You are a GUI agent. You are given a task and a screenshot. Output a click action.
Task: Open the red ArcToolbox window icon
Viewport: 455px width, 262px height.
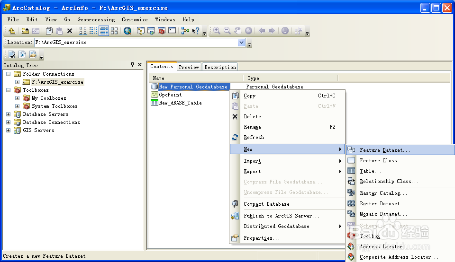(x=162, y=31)
